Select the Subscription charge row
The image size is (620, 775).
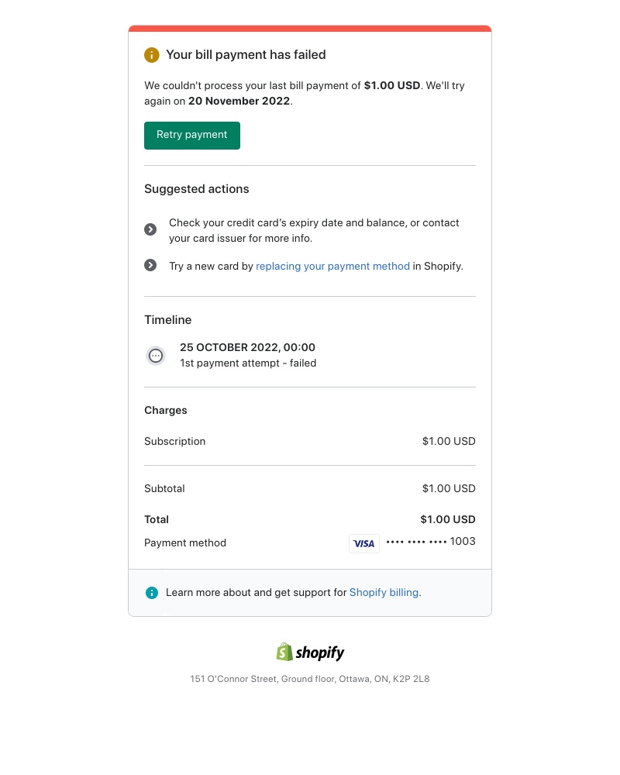174,441
